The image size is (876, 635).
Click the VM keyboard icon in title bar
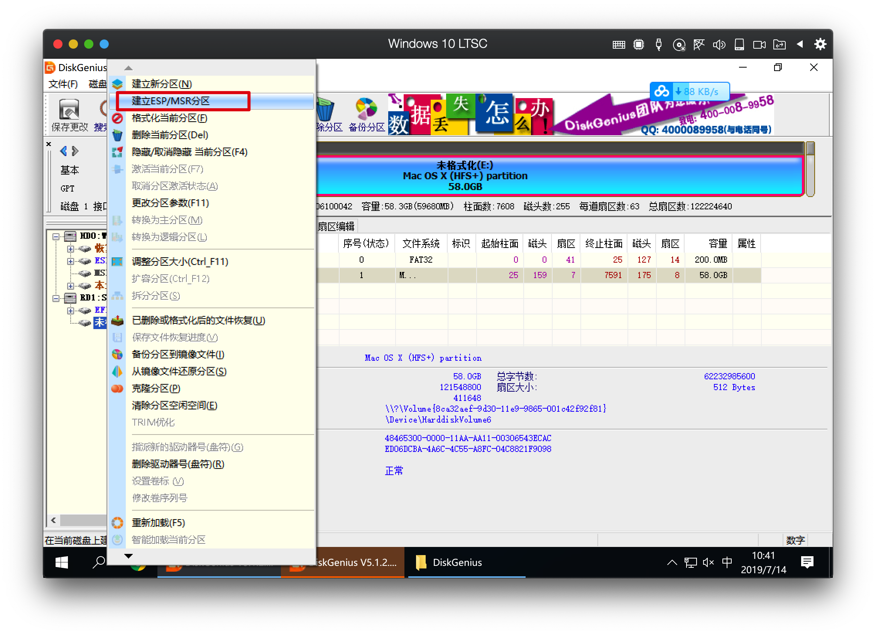click(619, 44)
